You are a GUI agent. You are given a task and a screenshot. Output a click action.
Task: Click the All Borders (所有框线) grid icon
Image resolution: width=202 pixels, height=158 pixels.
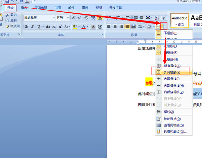[x=159, y=66]
